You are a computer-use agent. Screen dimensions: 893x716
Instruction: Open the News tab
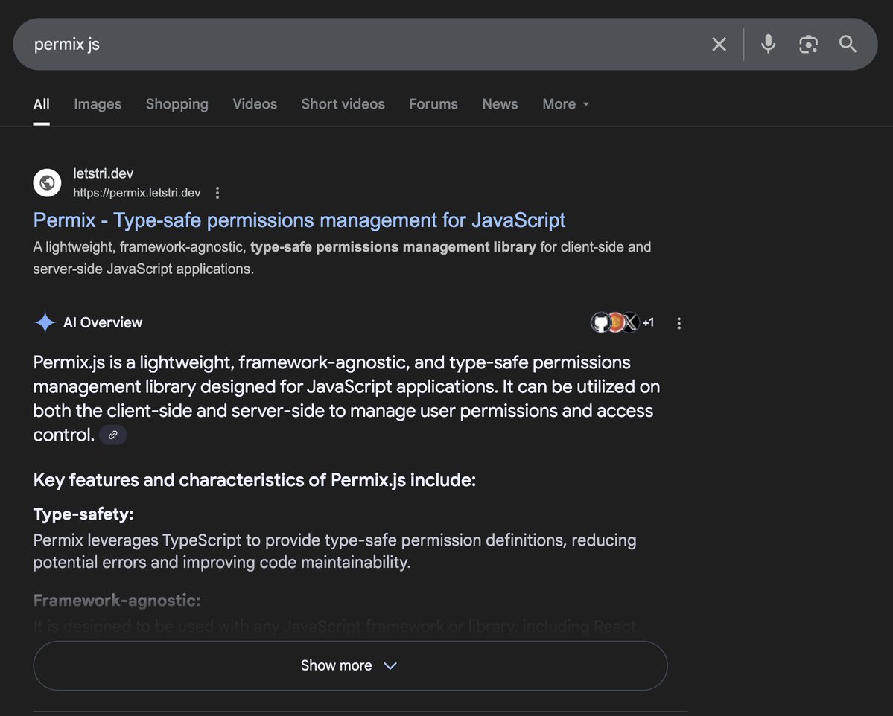pos(500,104)
